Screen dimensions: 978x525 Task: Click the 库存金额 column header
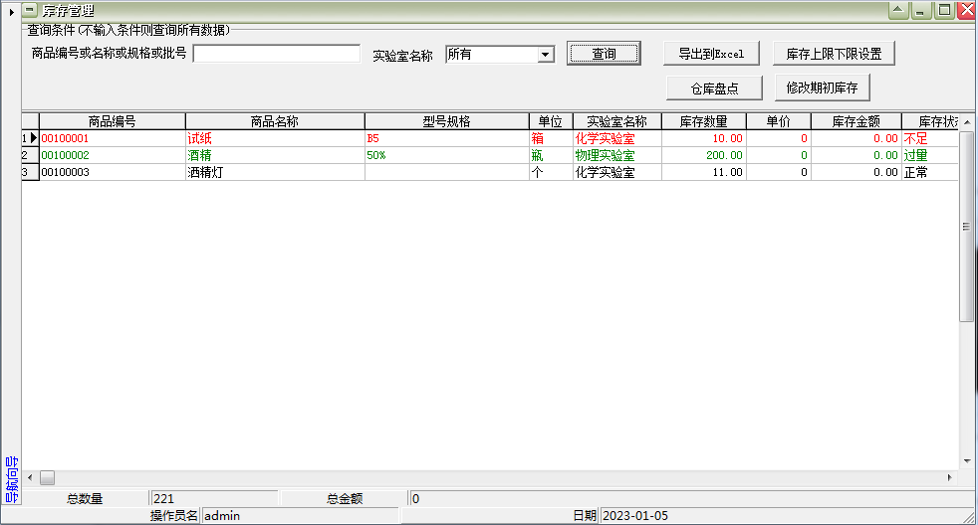pos(856,121)
